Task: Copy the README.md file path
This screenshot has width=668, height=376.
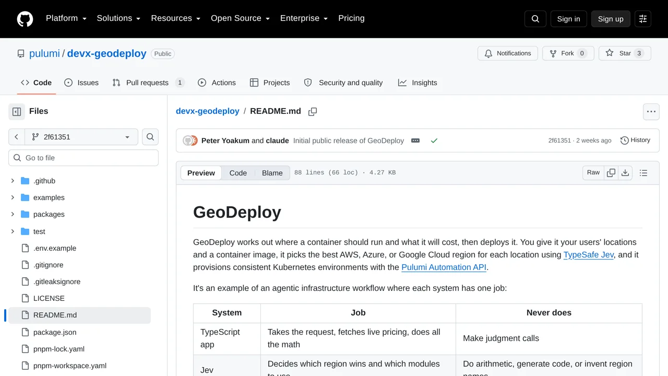Action: click(x=313, y=111)
